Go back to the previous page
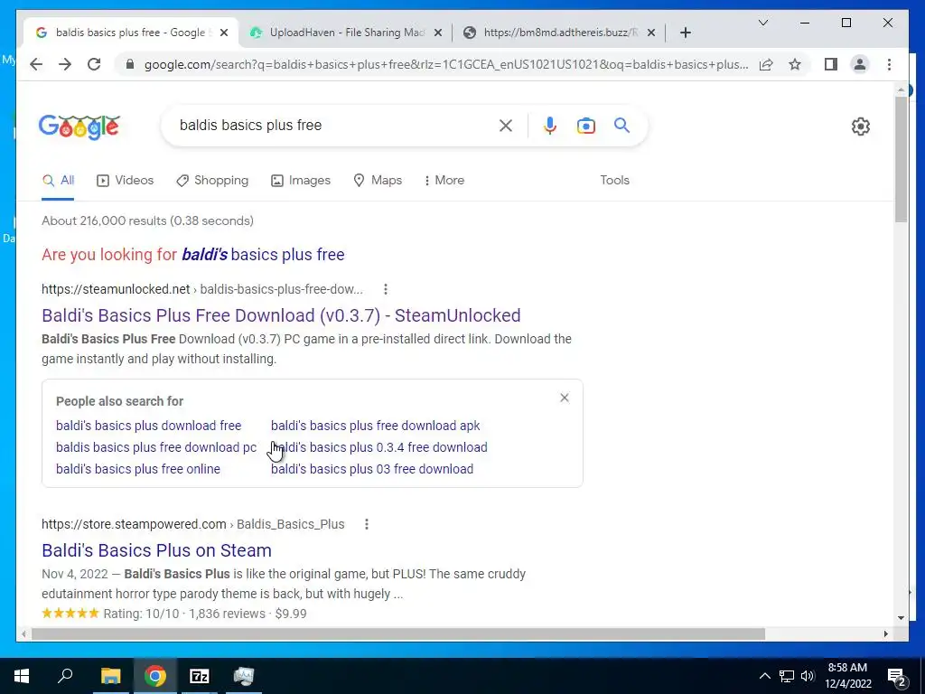Viewport: 925px width, 694px height. click(x=36, y=64)
